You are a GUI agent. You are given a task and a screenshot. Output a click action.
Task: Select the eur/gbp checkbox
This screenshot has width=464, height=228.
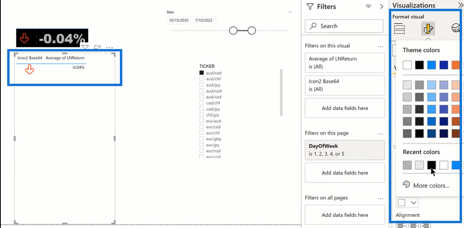[201, 139]
